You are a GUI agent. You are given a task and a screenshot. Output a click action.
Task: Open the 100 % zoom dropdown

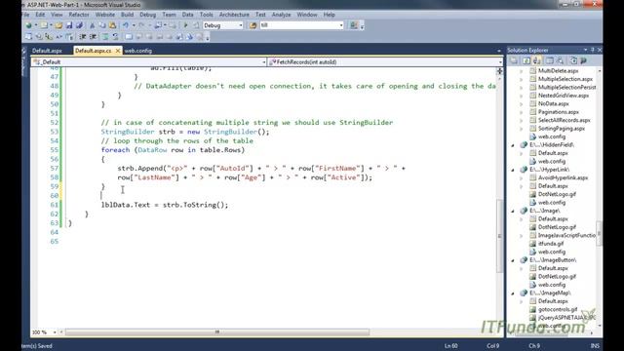point(55,331)
